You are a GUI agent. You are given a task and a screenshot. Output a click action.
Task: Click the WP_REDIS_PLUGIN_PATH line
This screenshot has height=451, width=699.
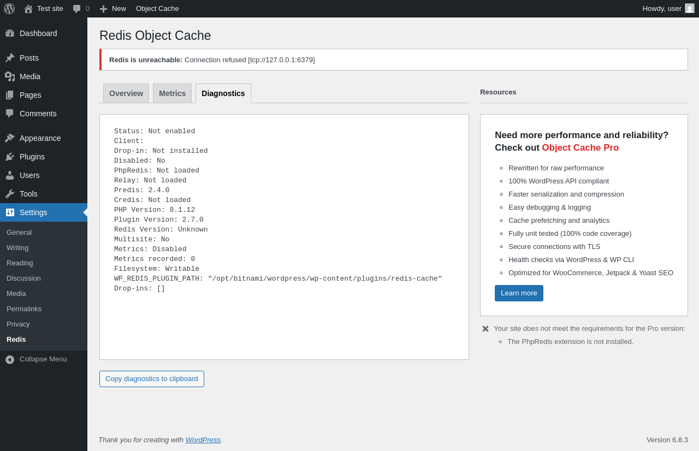pos(278,279)
